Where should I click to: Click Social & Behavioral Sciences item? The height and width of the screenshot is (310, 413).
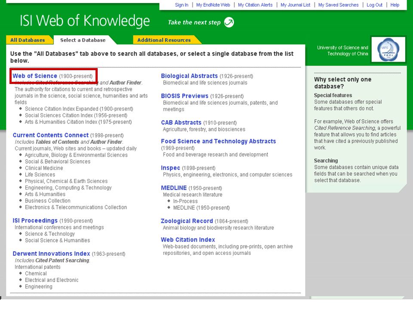tap(58, 161)
